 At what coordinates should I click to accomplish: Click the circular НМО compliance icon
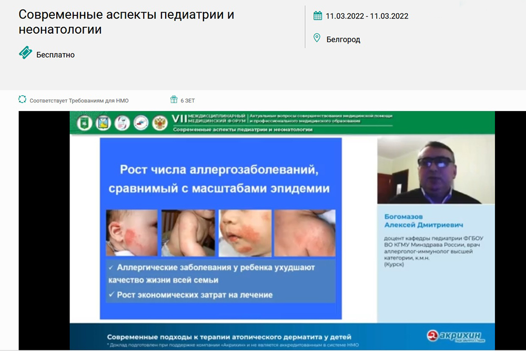point(22,100)
